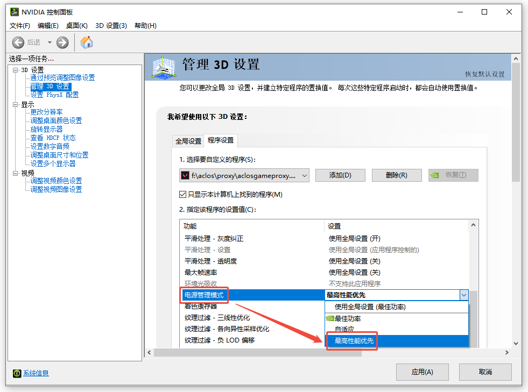Screen dimensions: 528x392
Task: Select 管理 3D 设置 in tree
Action: (50, 87)
